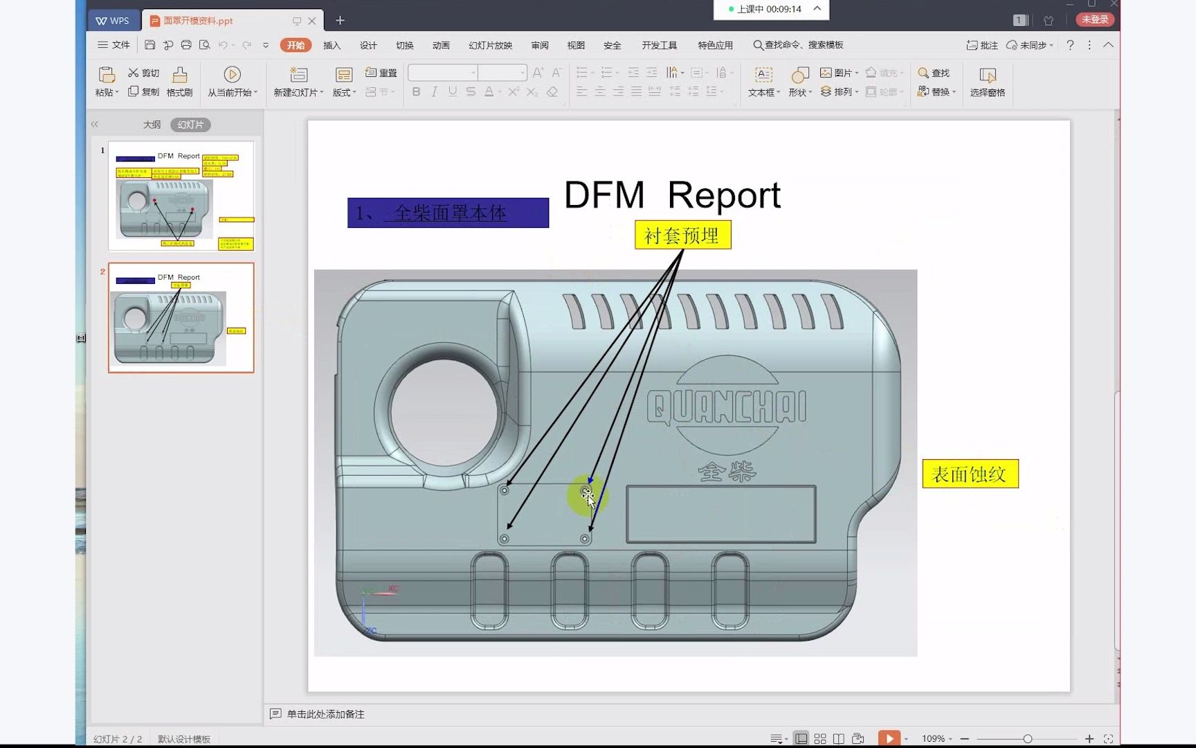
Task: Click the Paste (粘贴) clipboard icon
Action: point(107,75)
